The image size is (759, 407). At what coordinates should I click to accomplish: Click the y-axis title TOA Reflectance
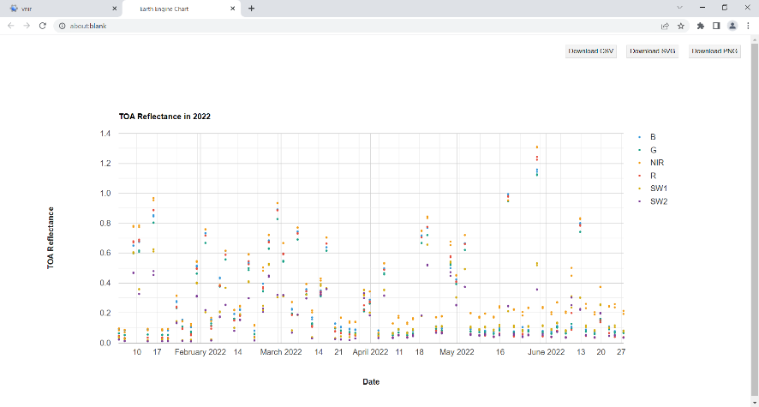(51, 238)
